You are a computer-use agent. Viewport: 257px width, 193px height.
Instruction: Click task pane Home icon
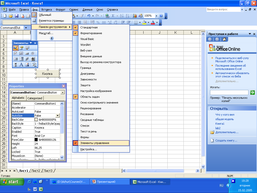[x=224, y=39]
